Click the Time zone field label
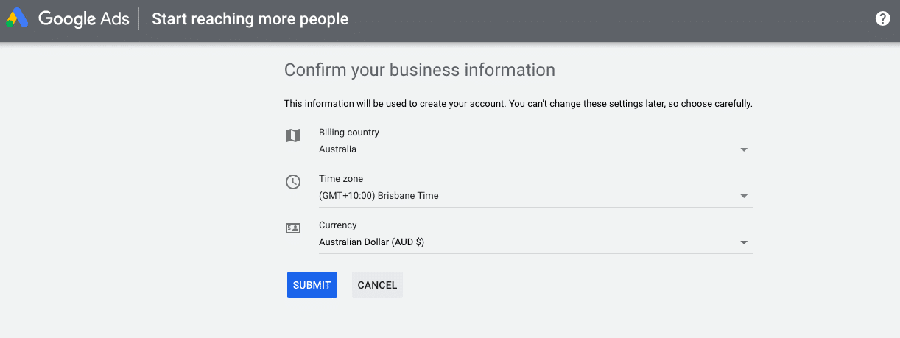This screenshot has width=900, height=338. pyautogui.click(x=340, y=179)
